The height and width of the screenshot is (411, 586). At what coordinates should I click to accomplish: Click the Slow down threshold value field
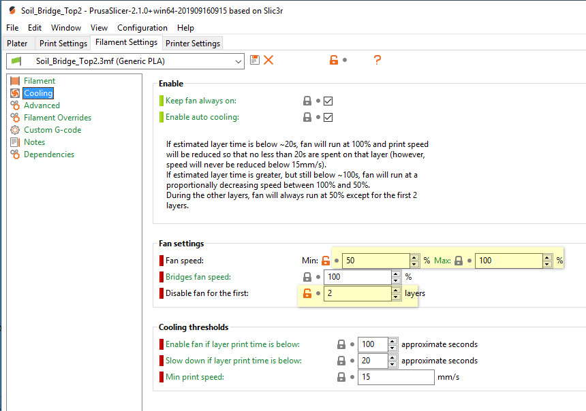[x=373, y=361]
